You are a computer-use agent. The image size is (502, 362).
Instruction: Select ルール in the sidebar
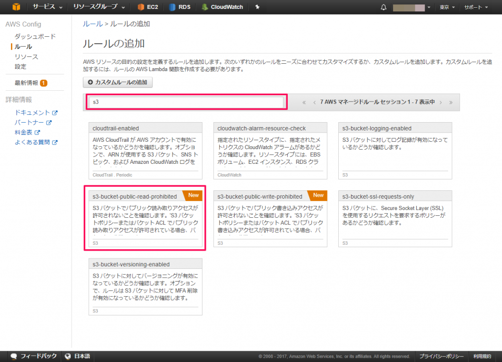pyautogui.click(x=24, y=47)
